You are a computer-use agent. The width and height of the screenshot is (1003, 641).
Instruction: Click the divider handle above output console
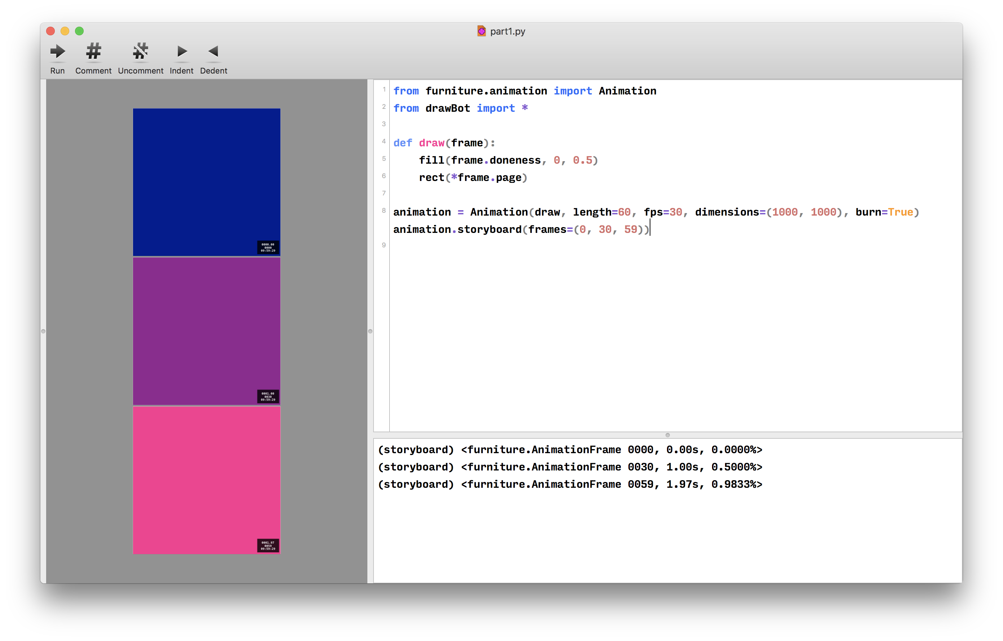(x=667, y=435)
